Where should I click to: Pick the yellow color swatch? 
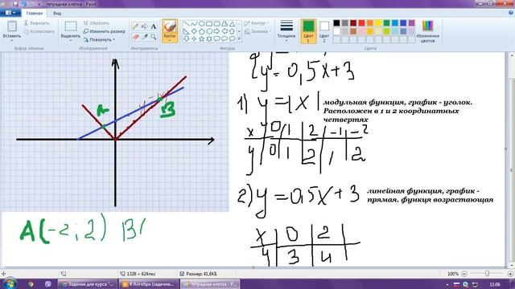378,23
